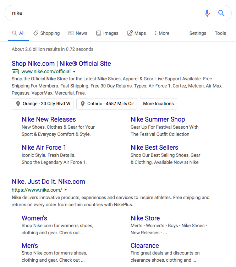Click text 'Find great deals and discounts on'
Viewport: 236px width, 267px height.
(165, 253)
